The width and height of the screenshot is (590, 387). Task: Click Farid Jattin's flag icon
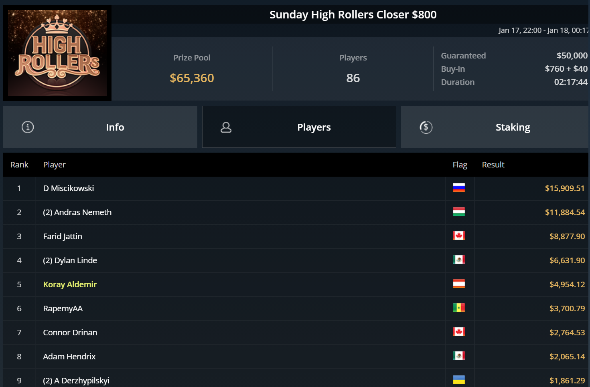click(x=459, y=236)
